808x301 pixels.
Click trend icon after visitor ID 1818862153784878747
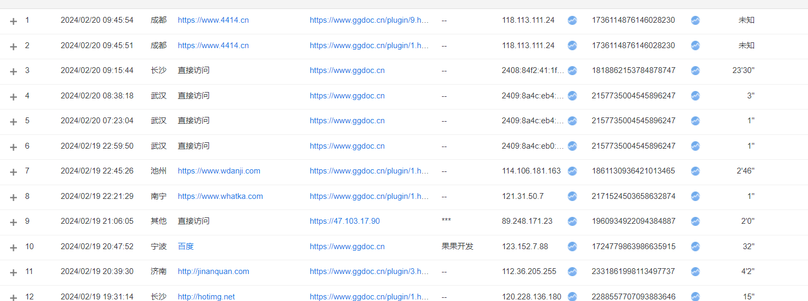[x=695, y=71]
